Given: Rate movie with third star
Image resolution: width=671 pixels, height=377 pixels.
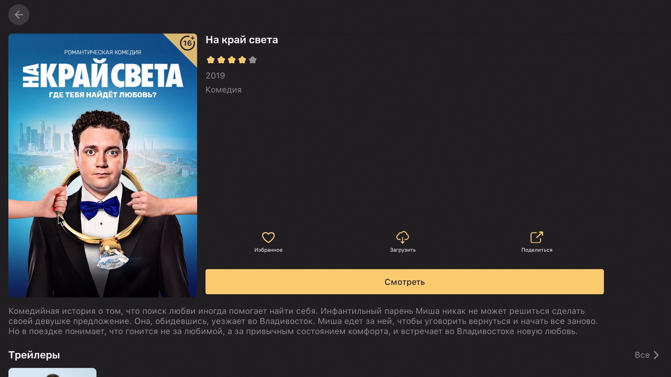Looking at the screenshot, I should coord(232,60).
